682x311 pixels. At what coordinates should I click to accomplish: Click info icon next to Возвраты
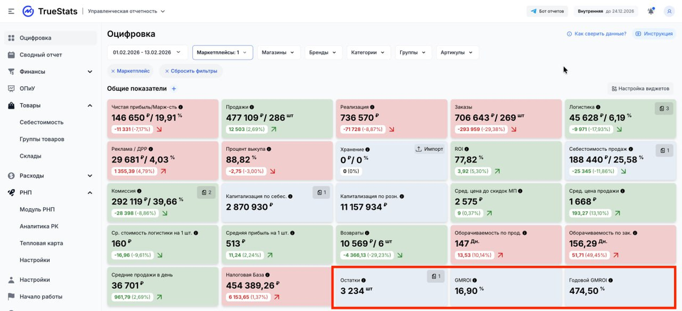tap(368, 233)
